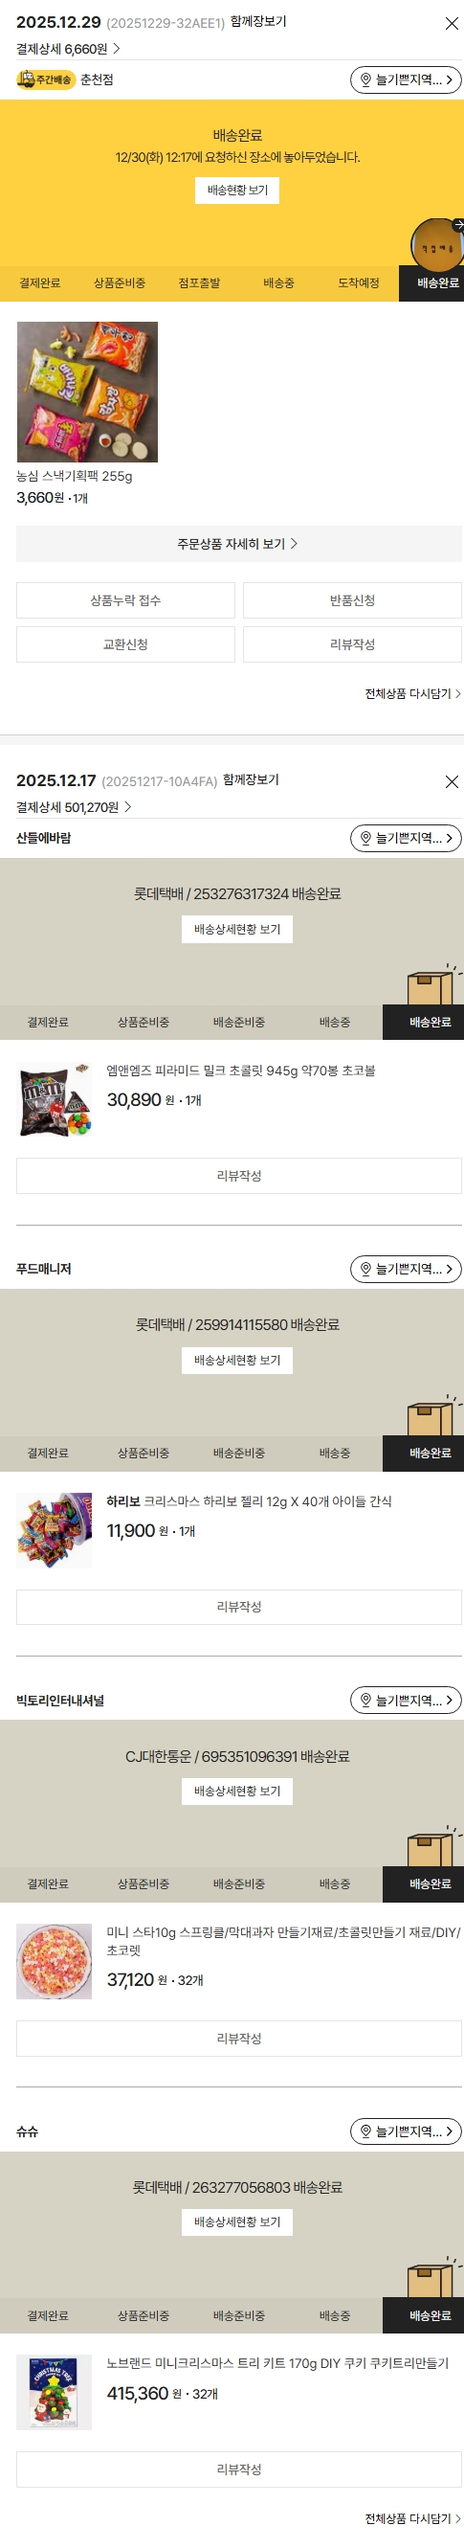The width and height of the screenshot is (464, 2548).
Task: Open 엠앤엠즈 chocolate product thumbnail
Action: pyautogui.click(x=55, y=1099)
